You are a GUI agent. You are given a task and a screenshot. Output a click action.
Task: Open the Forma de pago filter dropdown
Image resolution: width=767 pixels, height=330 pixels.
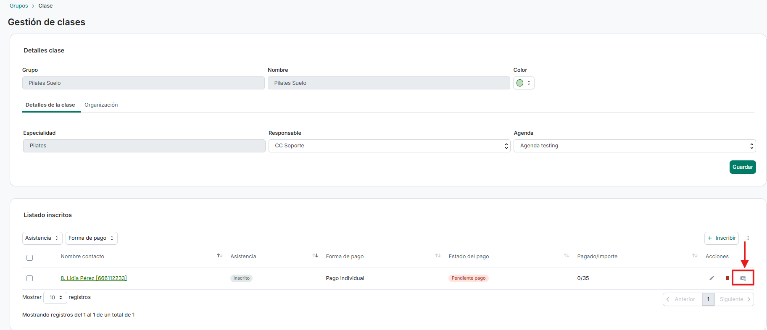click(x=91, y=238)
